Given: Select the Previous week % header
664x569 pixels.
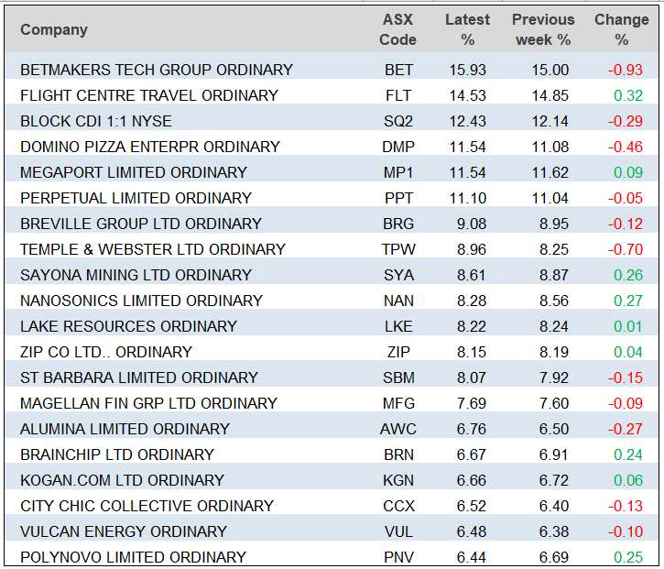Looking at the screenshot, I should coord(542,30).
